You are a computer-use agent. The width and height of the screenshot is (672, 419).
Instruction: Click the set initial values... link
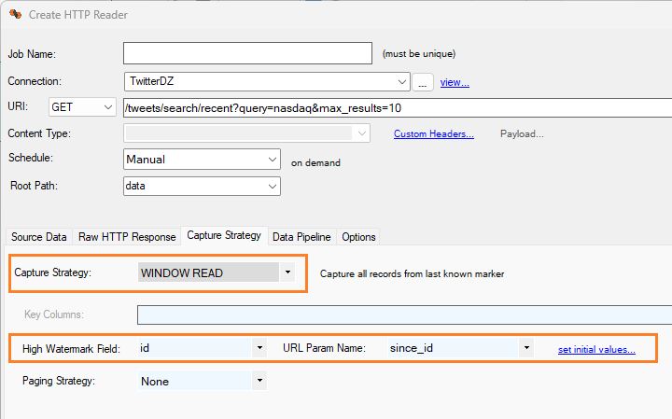coord(596,349)
